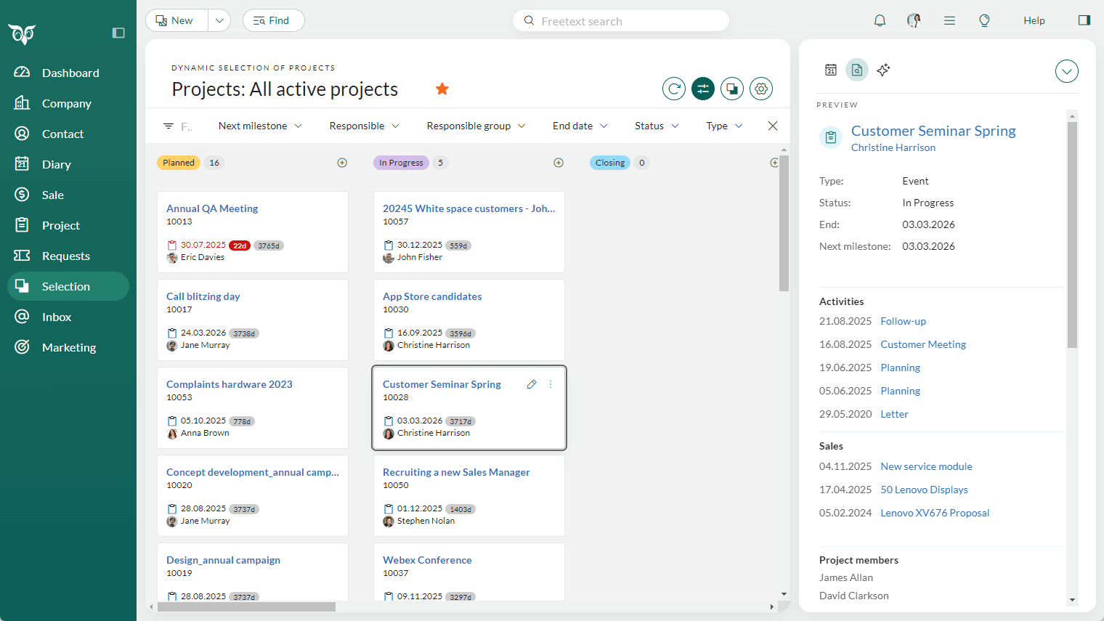The image size is (1104, 621).
Task: Click the AI sparkle icon in preview panel
Action: [884, 70]
